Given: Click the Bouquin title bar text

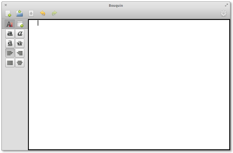Looking at the screenshot, I should tap(116, 6).
